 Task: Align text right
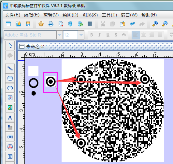coord(152,35)
